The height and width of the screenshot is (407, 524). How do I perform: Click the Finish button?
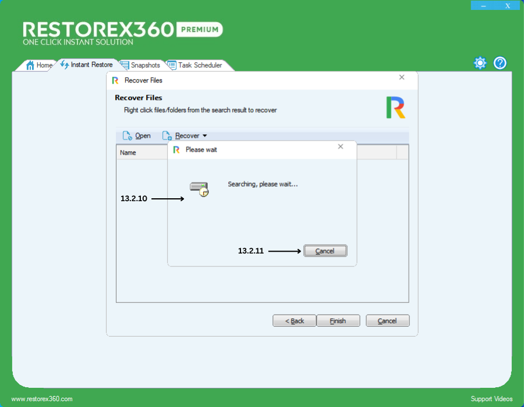click(338, 321)
